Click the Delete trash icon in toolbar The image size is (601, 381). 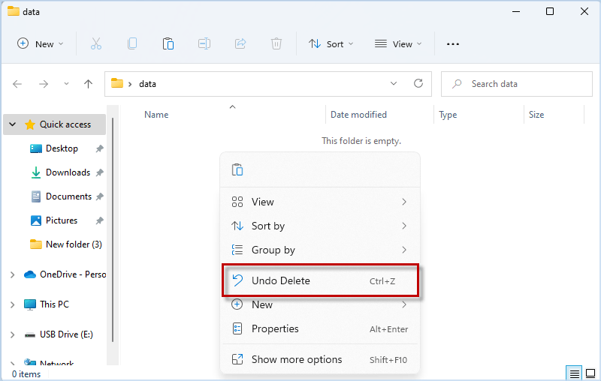(x=276, y=44)
